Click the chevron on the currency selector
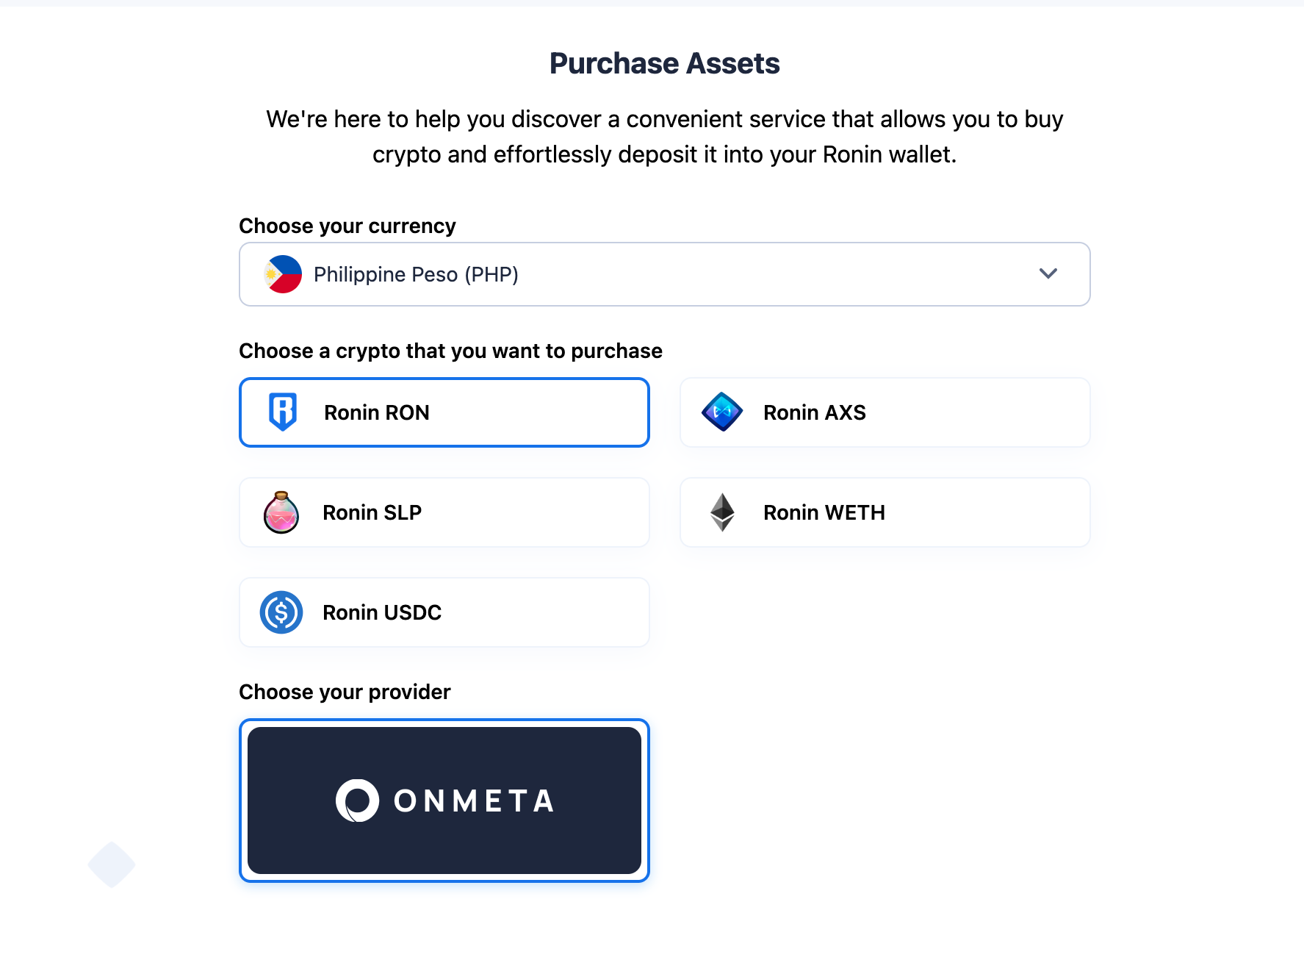Screen dimensions: 1304x974 click(1049, 274)
